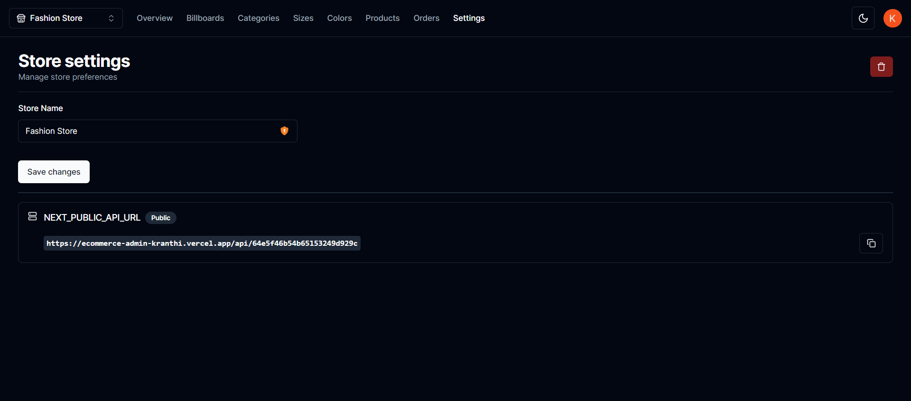Open the Sizes page
Image resolution: width=911 pixels, height=401 pixels.
point(303,18)
